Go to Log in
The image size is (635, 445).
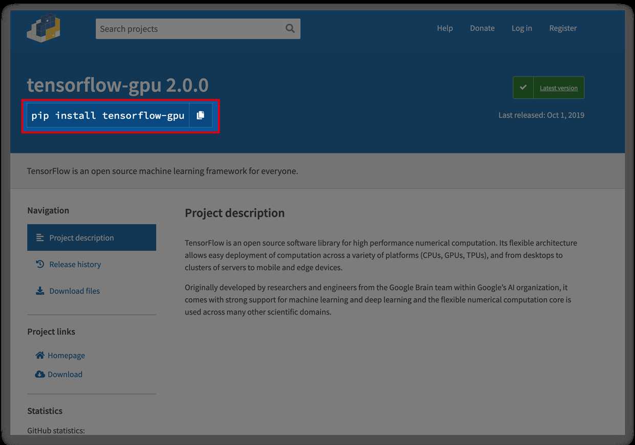[521, 28]
